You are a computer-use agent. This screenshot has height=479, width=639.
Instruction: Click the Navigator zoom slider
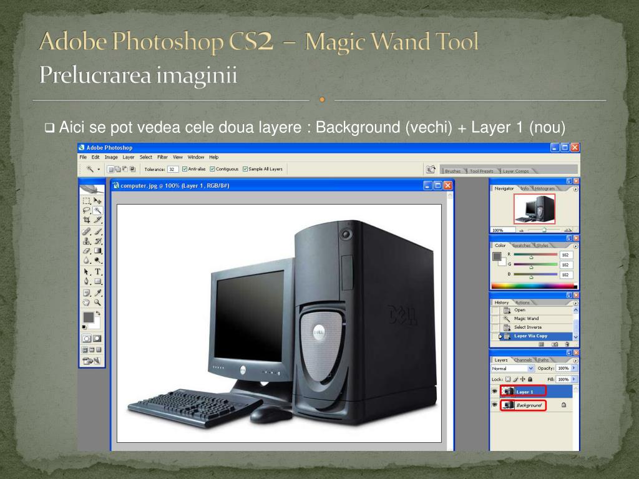544,230
